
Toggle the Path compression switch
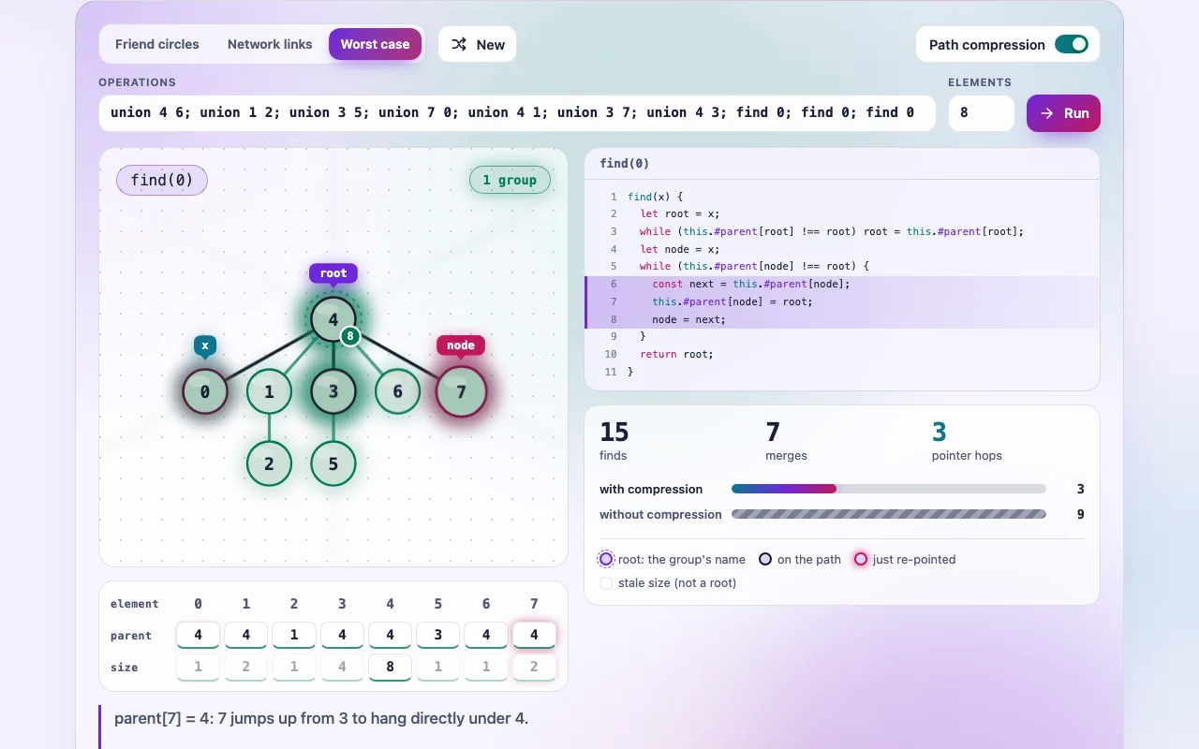1072,44
